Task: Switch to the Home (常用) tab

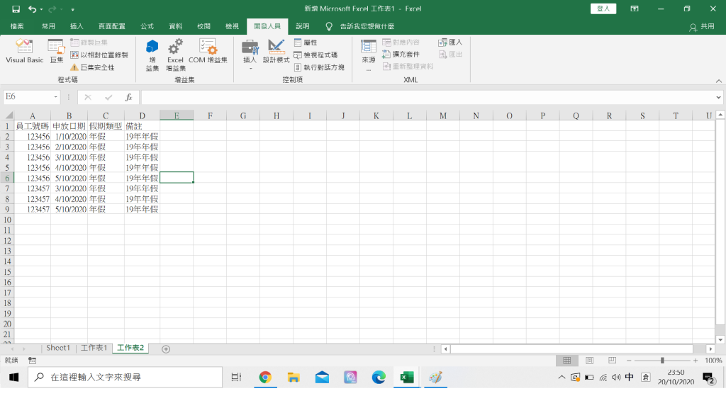Action: click(x=48, y=26)
